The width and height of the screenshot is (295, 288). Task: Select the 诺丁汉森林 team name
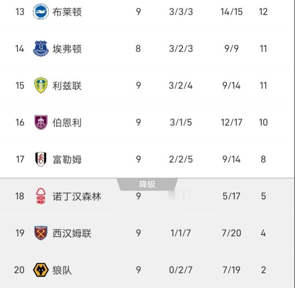click(x=77, y=196)
